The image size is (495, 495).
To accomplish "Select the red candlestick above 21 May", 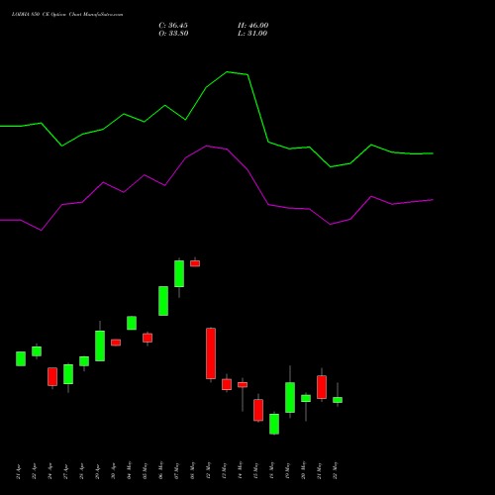I will 322,387.
